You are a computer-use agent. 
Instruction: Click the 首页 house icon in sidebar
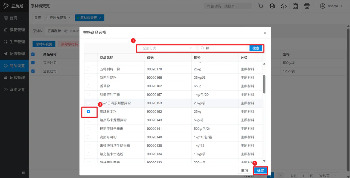tap(5, 18)
